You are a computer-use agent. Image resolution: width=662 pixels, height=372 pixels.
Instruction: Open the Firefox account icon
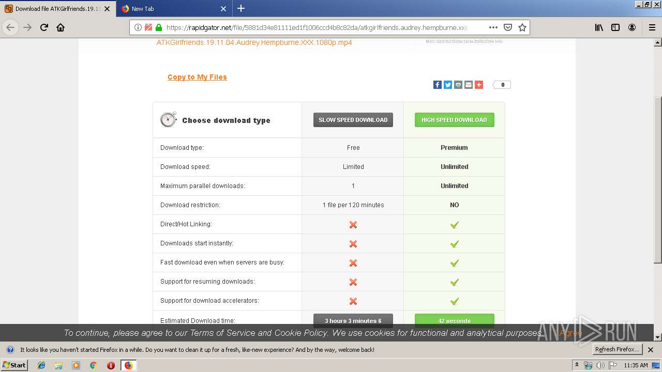point(632,27)
